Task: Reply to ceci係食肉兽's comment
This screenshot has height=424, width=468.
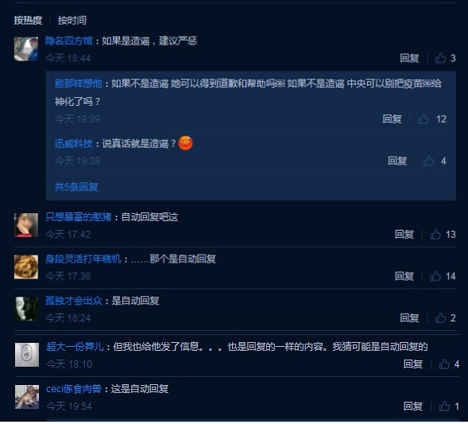Action: [413, 406]
